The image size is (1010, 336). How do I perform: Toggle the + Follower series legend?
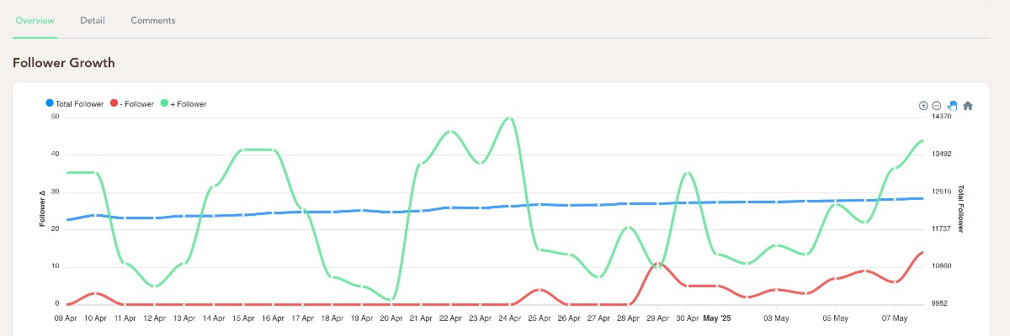[x=183, y=104]
